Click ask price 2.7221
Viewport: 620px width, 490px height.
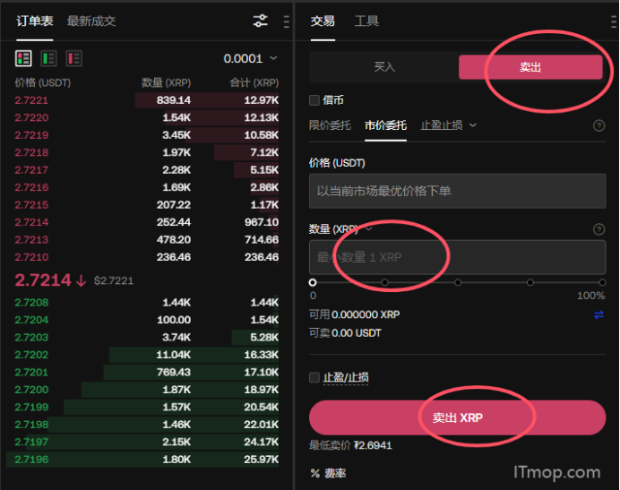[31, 100]
